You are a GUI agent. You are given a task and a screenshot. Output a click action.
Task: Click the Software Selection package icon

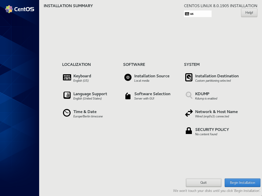click(x=128, y=96)
